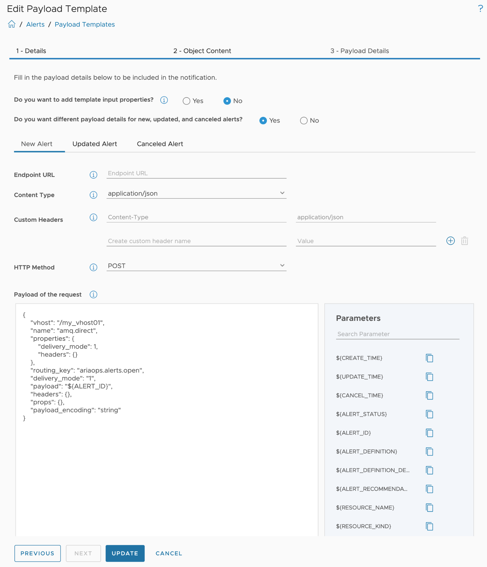Copy ${ALERT_DEFINITION} parameter

(429, 451)
